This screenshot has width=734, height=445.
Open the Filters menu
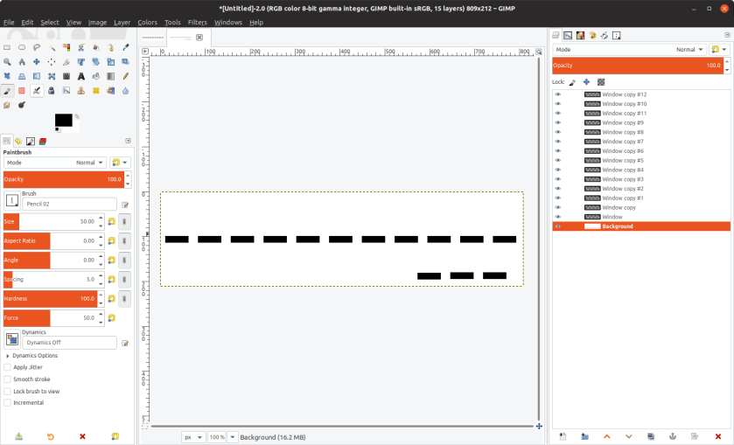click(197, 22)
